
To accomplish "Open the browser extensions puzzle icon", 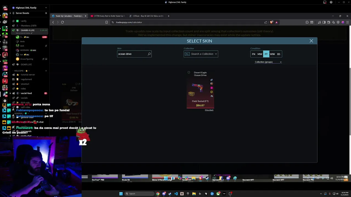I will pyautogui.click(x=307, y=22).
